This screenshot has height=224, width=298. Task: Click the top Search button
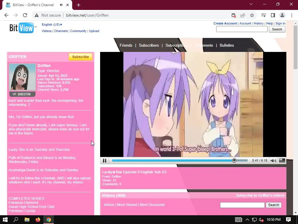coord(277,29)
